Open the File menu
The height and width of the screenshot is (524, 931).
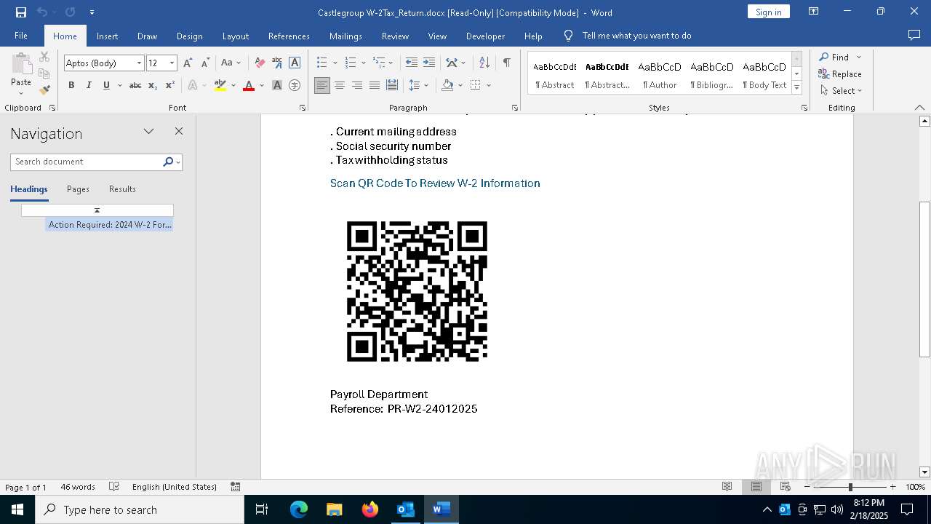pos(21,36)
